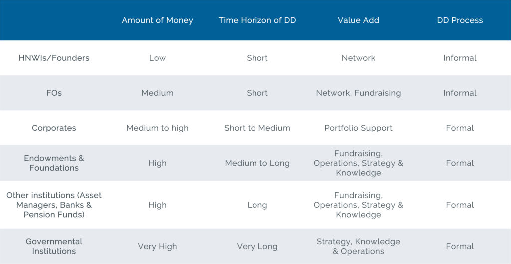
Task: Click the 'Low' amount cell
Action: 157,58
